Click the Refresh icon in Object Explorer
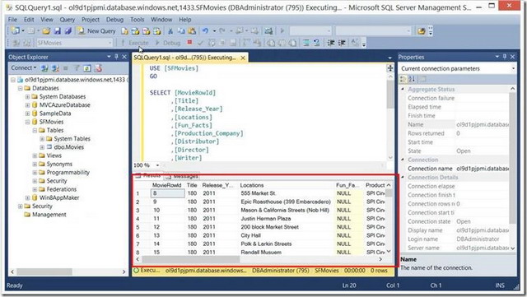Viewport: 527px width, 297px height. pyautogui.click(x=87, y=68)
